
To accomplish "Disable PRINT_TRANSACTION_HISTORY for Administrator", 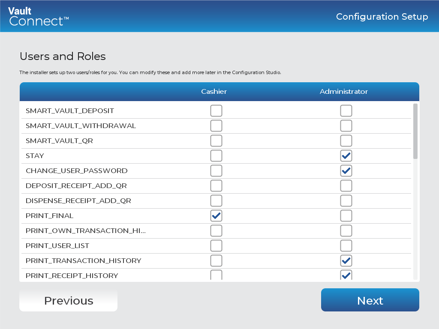I will (x=346, y=261).
